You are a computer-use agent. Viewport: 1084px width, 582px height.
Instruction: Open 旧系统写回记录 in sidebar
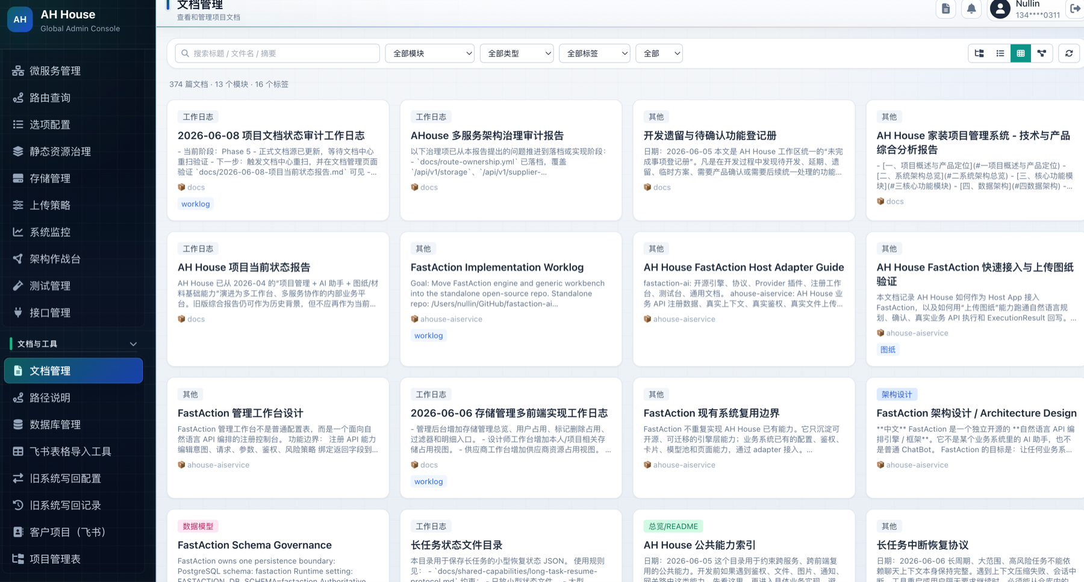click(x=73, y=505)
